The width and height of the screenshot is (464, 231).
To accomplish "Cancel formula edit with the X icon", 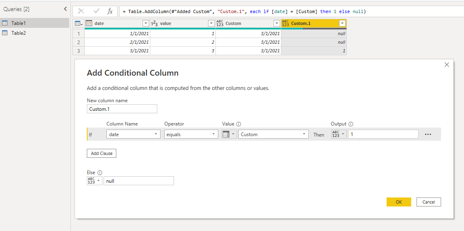I will point(81,11).
